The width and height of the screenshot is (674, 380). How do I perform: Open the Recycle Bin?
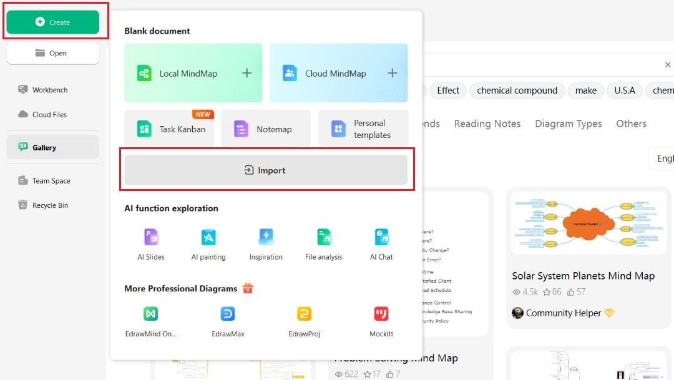pyautogui.click(x=50, y=205)
